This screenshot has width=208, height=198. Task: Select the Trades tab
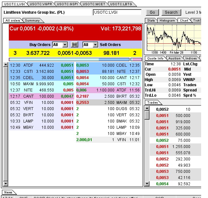click(x=152, y=103)
